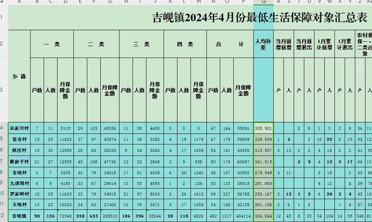Select the 一类 category header
Image resolution: width=372 pixels, height=222 pixels.
point(52,44)
